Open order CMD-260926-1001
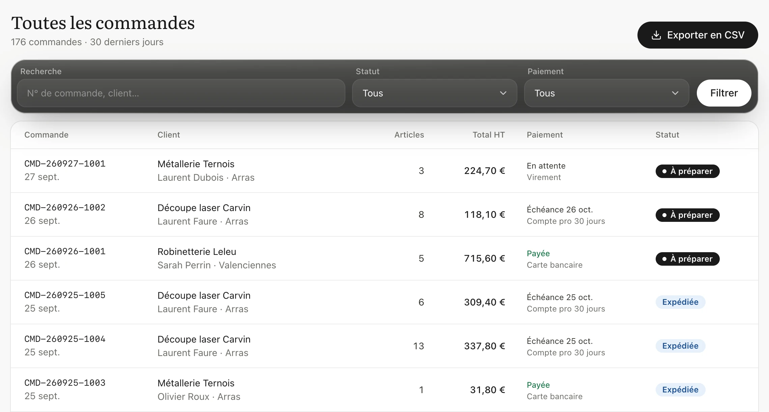Image resolution: width=769 pixels, height=412 pixels. coord(65,252)
